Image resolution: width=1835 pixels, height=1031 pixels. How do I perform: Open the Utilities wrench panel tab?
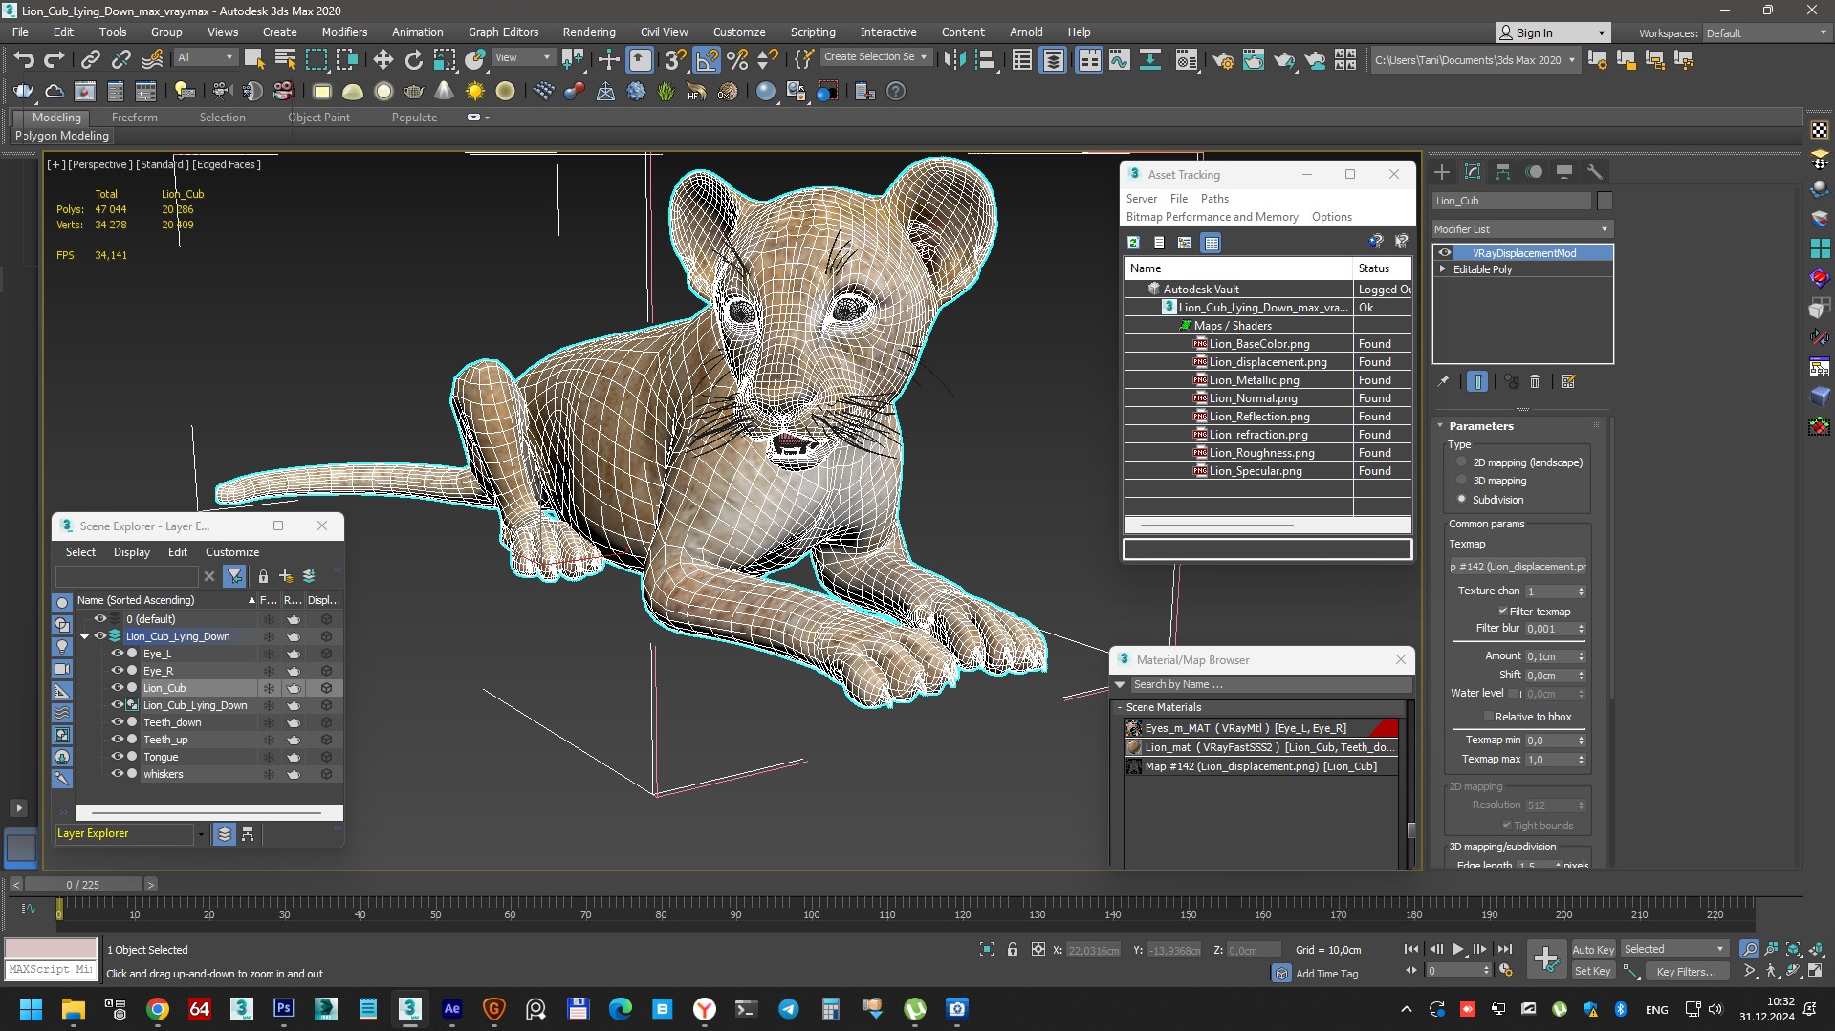pyautogui.click(x=1594, y=172)
